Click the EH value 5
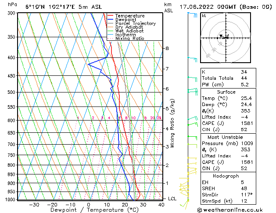The width and height of the screenshot is (276, 213). [242, 182]
